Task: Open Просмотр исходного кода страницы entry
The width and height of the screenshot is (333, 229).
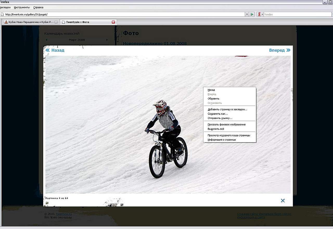Action: click(229, 135)
